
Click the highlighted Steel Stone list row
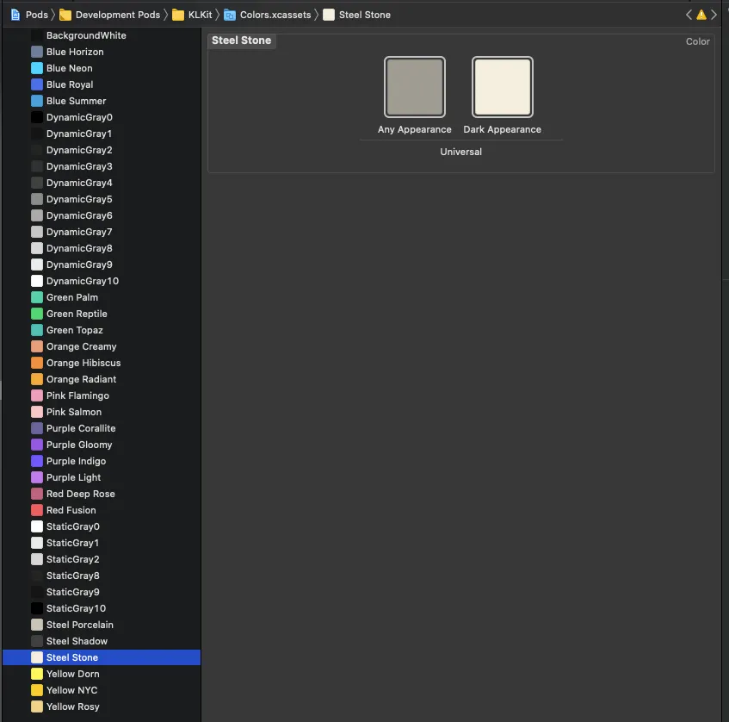pos(102,657)
